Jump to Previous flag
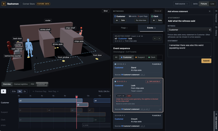The width and height of the screenshot is (218, 131). click(x=39, y=91)
